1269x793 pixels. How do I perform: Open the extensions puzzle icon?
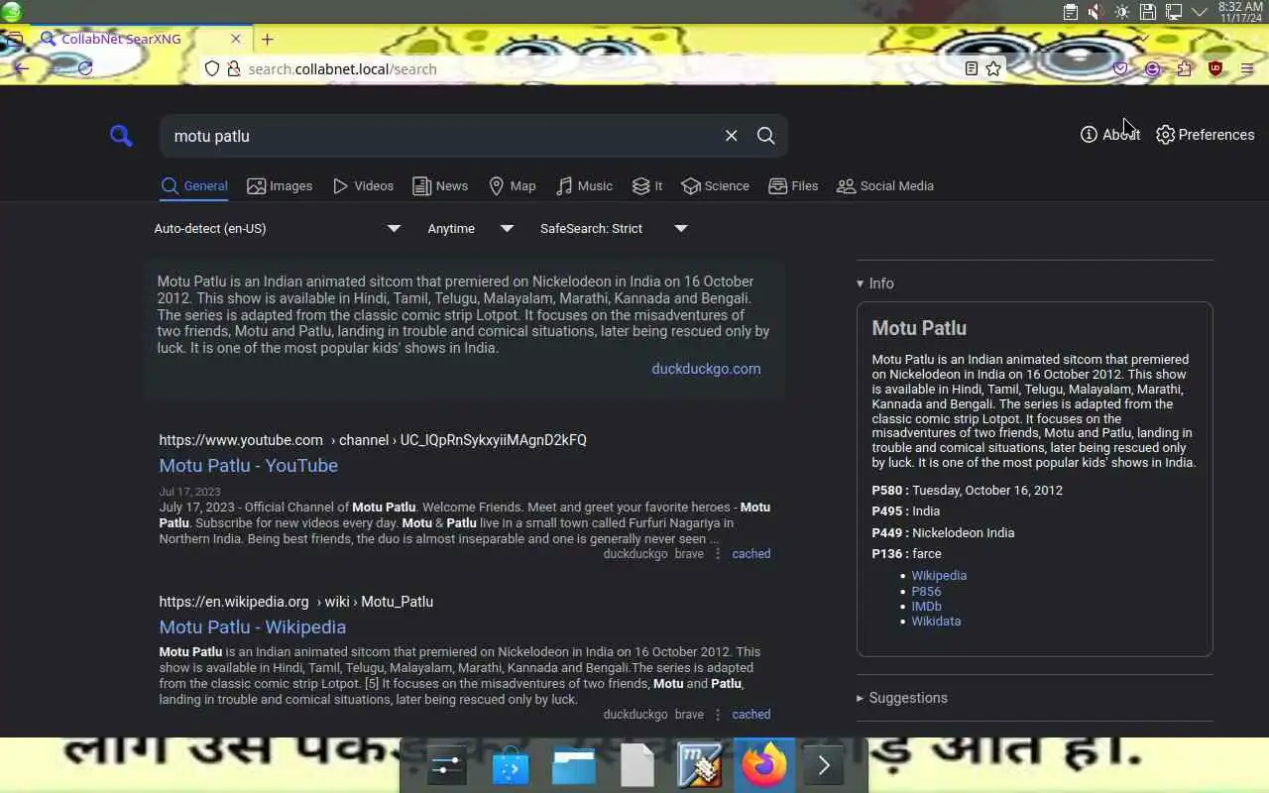pos(1184,68)
